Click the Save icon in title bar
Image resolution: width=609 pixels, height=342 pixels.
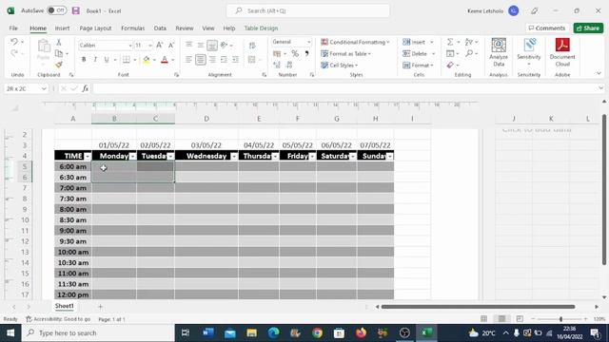[76, 10]
